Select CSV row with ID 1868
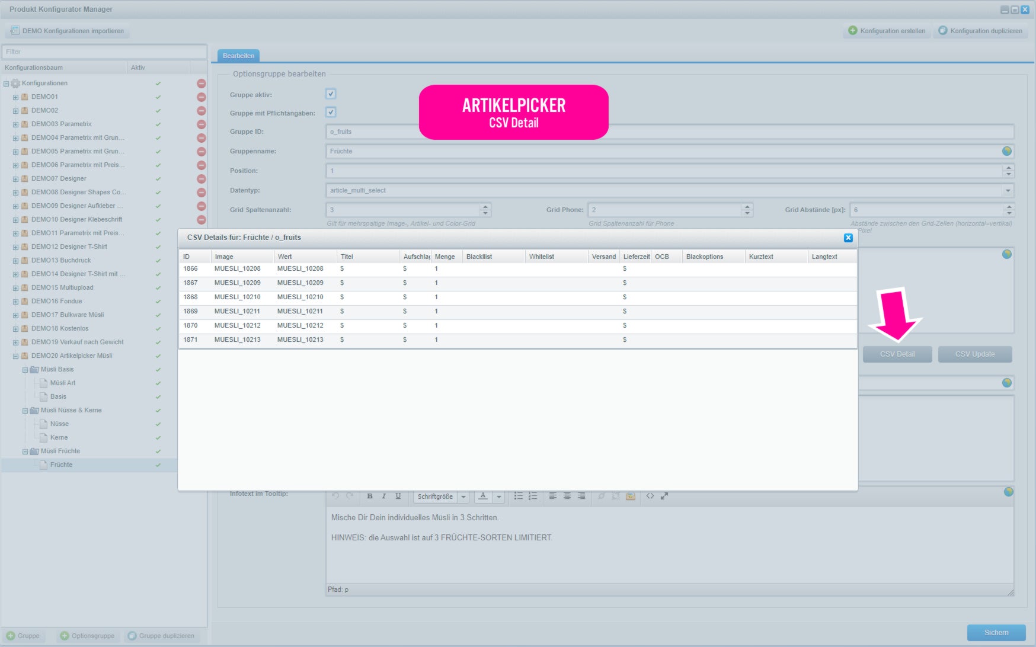The height and width of the screenshot is (647, 1036). [518, 297]
